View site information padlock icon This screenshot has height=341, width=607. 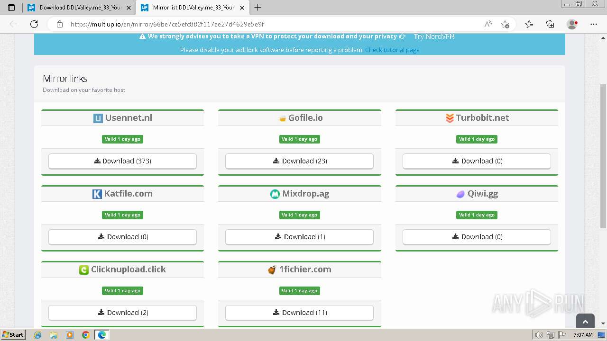pyautogui.click(x=60, y=24)
